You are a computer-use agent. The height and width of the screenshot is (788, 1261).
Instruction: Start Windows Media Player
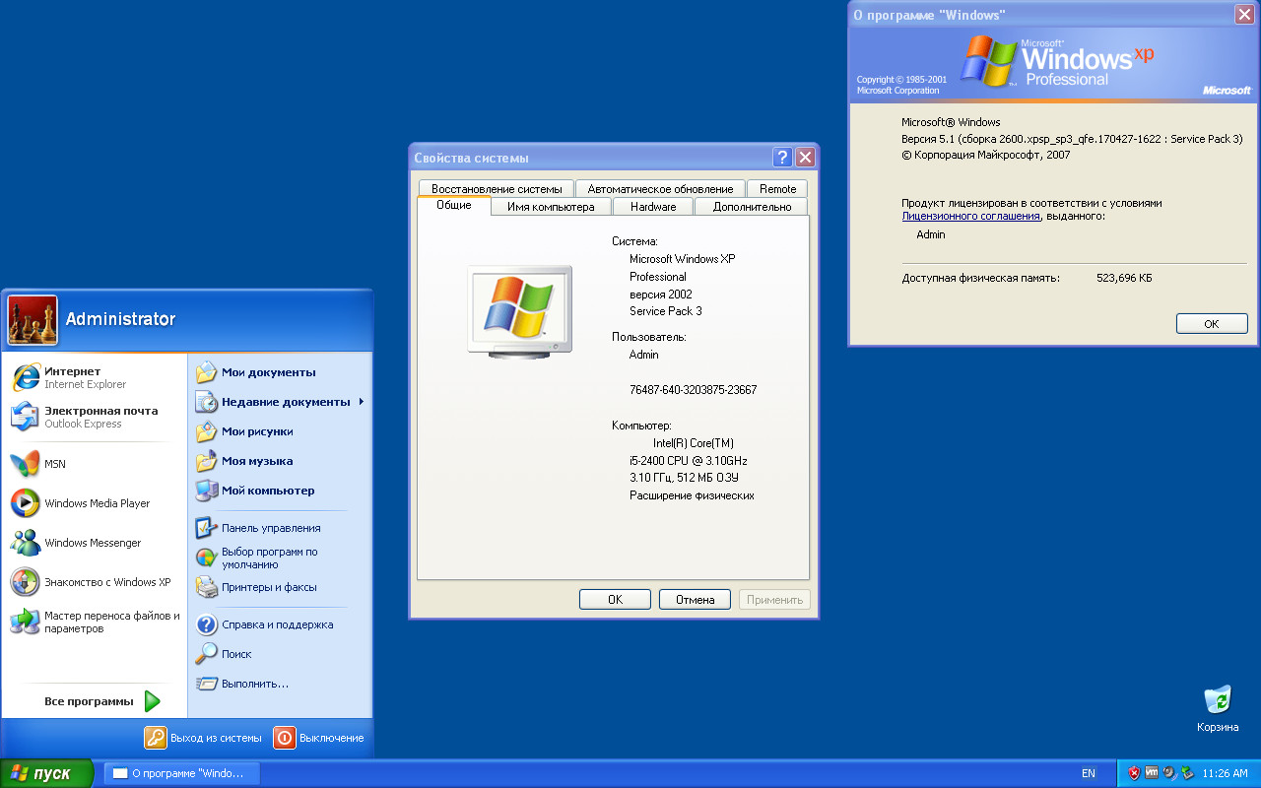[x=94, y=503]
